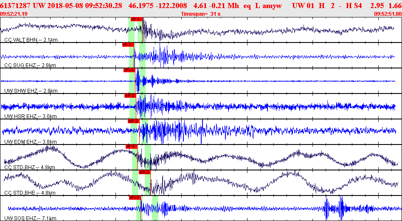Click the 'Timespan= 31 s' label
The width and height of the screenshot is (402, 221).
pyautogui.click(x=200, y=14)
